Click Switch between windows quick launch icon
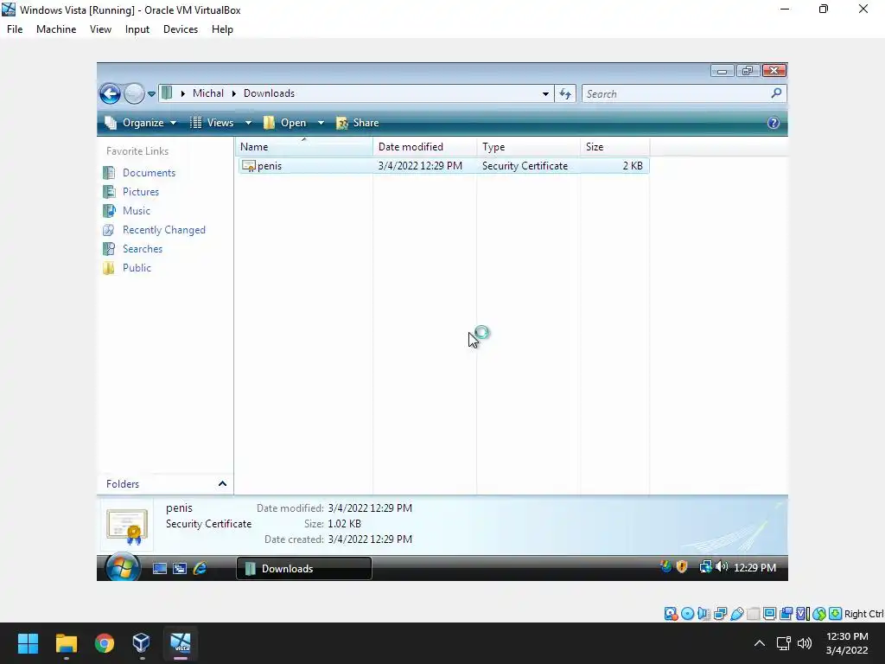The width and height of the screenshot is (885, 664). click(x=180, y=569)
